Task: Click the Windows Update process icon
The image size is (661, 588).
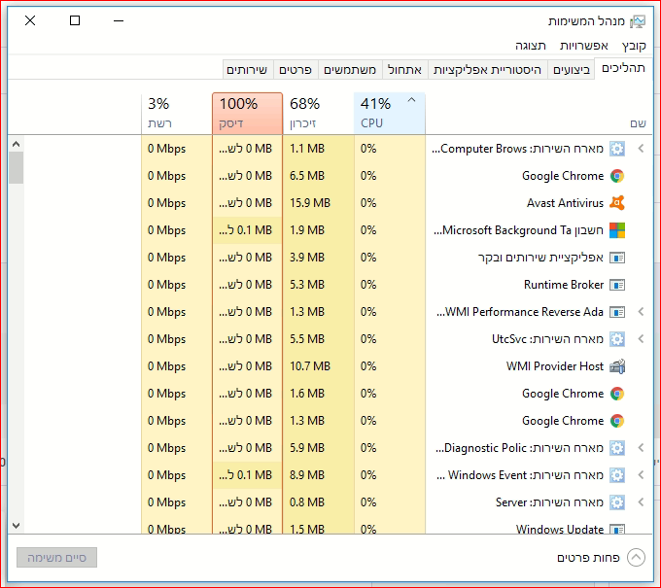Action: (x=617, y=529)
